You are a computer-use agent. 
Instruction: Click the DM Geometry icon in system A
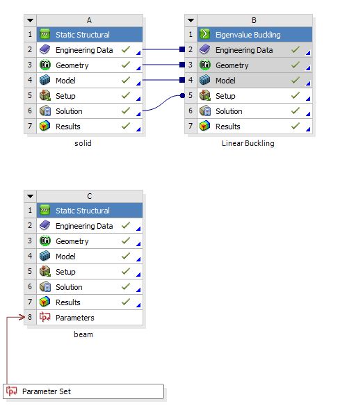coord(45,65)
